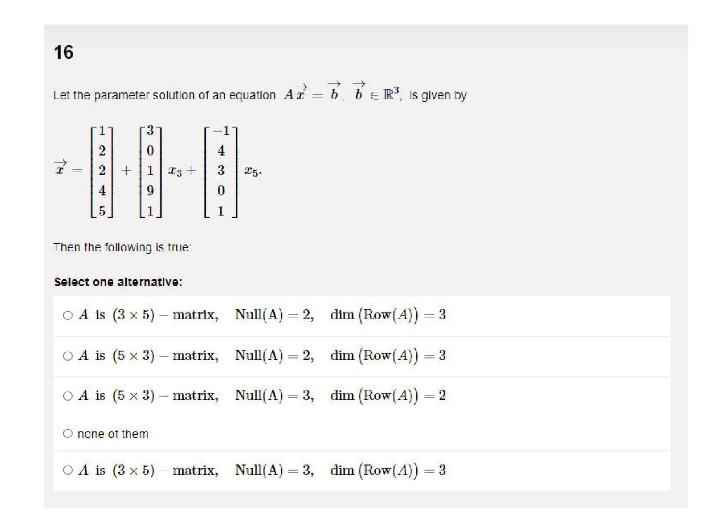
Task: Click the "none of them" label text
Action: coord(113,434)
